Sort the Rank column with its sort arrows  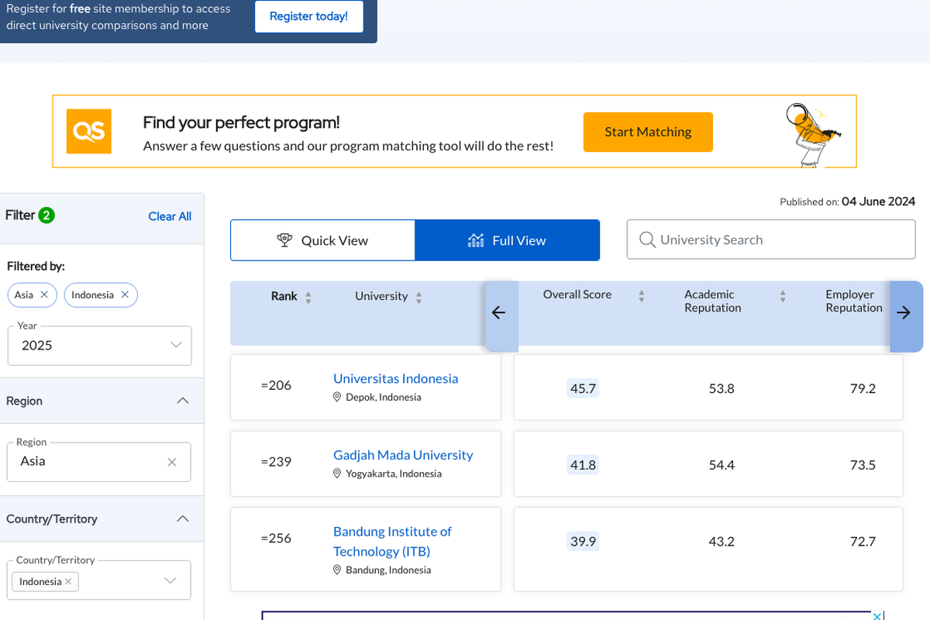click(308, 296)
